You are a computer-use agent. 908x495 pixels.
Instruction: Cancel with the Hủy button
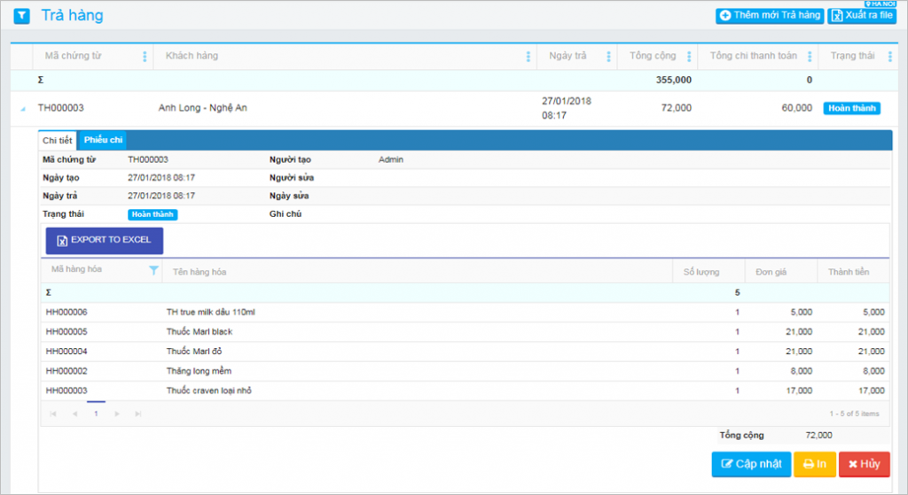coord(864,464)
